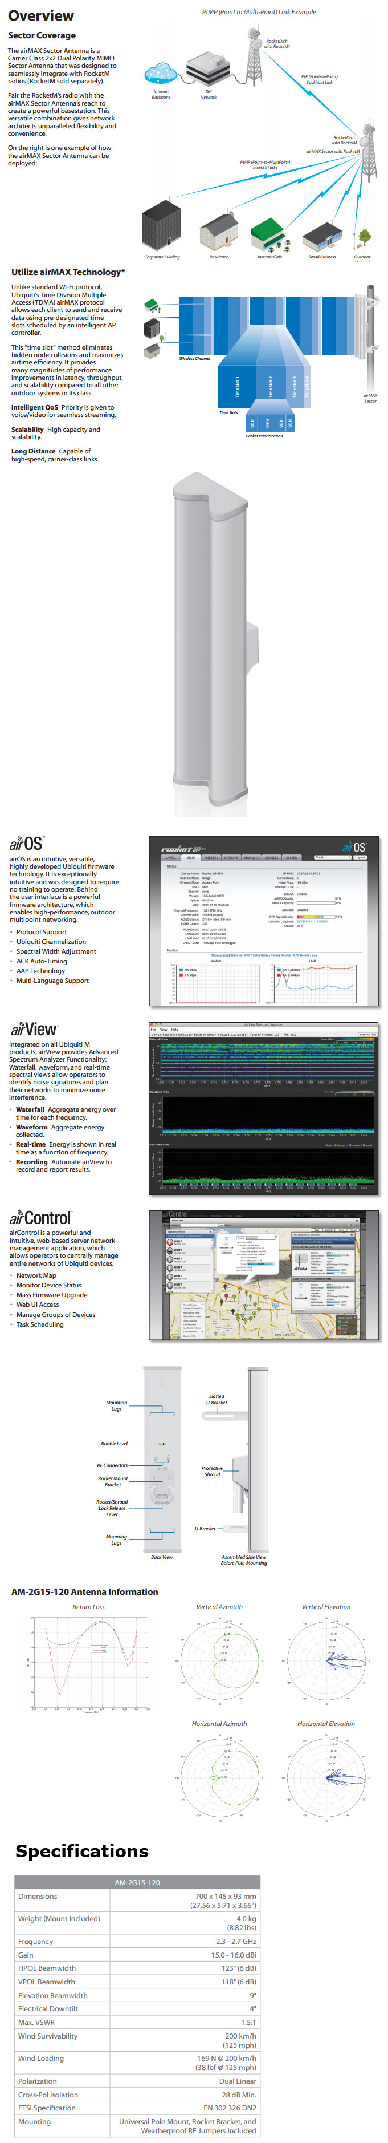Viewport: 388px width, 2143px height.
Task: Switch to the WIRELESS tab in airOS
Action: tap(211, 858)
